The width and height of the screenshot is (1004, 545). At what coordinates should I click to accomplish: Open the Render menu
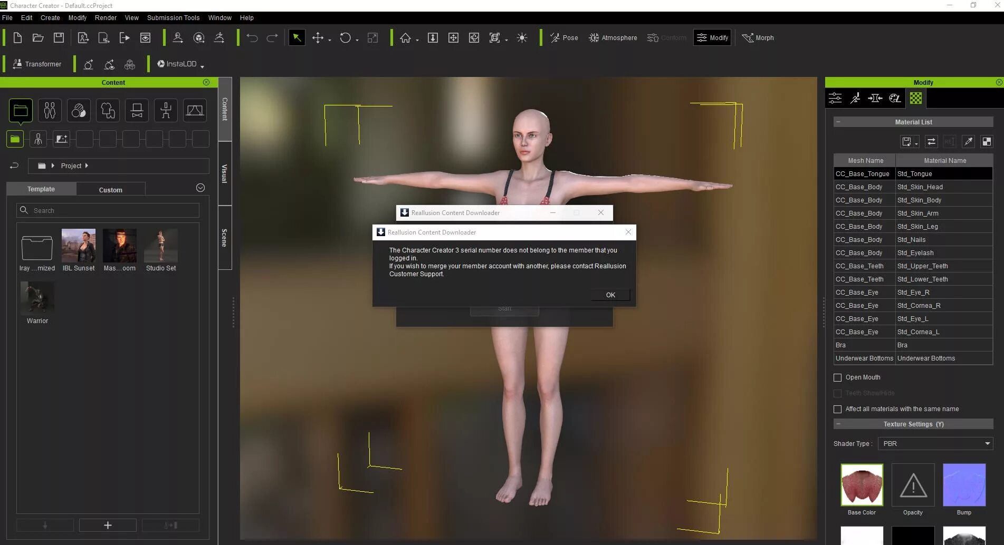(x=106, y=18)
